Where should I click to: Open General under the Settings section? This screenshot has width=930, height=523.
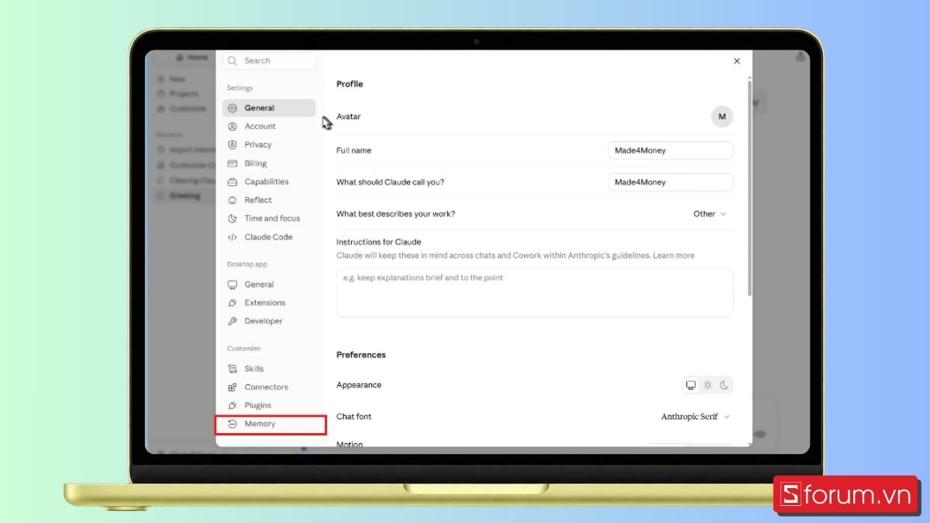pos(268,108)
